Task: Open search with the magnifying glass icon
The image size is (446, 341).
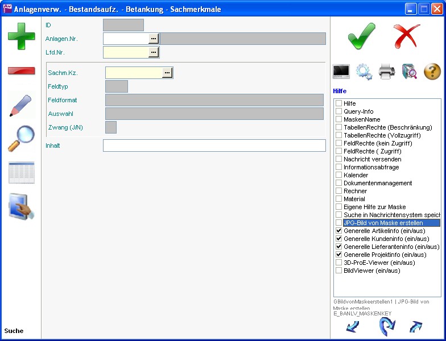Action: pyautogui.click(x=21, y=139)
